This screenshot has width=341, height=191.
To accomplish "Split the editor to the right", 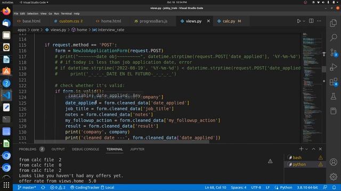I will [311, 21].
